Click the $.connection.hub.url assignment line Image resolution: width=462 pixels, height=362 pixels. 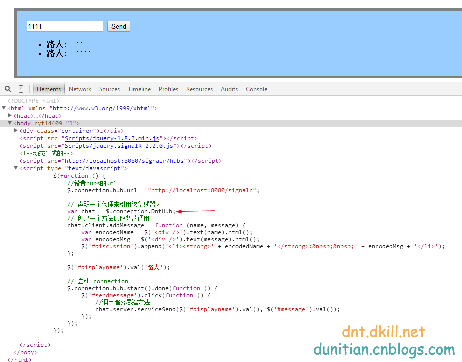point(163,191)
